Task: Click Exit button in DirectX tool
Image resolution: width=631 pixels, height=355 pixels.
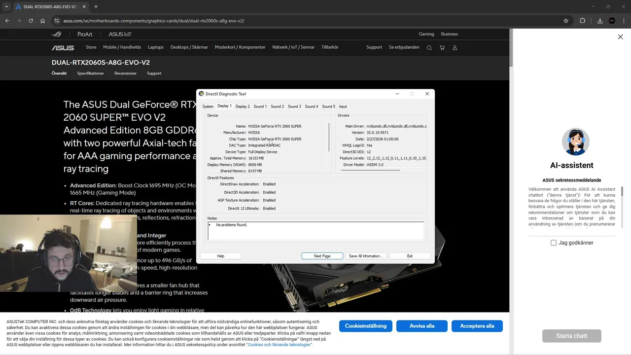Action: 410,256
